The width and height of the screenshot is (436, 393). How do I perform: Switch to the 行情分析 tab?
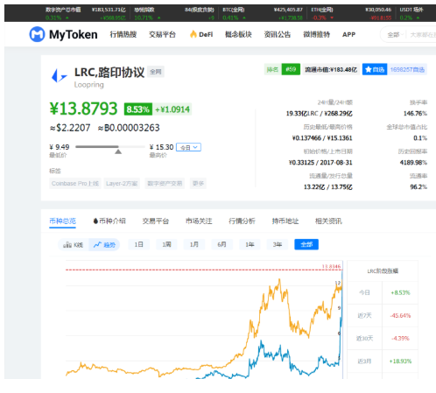click(x=243, y=221)
